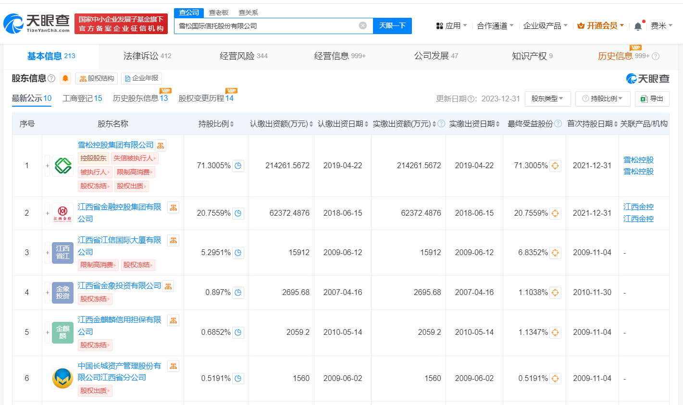Screen dimensions: 683x405
Task: Open shareholder link 雪松控股集团有限公司
Action: point(116,145)
